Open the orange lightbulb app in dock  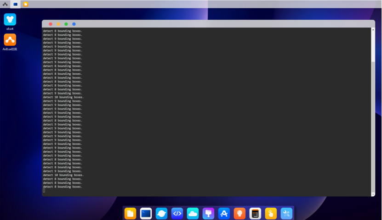click(239, 214)
